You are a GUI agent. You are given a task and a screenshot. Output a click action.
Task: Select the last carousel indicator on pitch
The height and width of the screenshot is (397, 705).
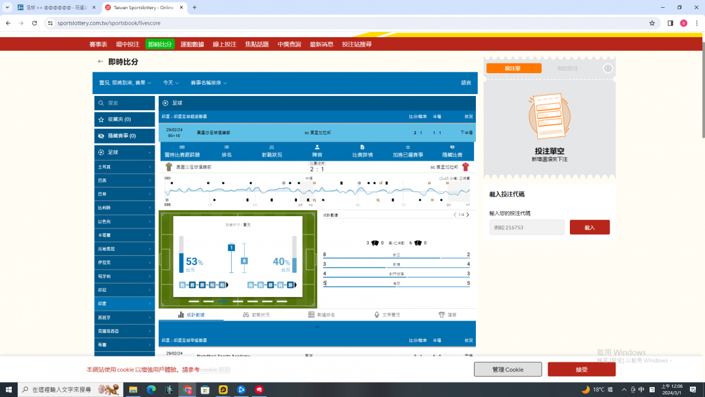pyautogui.click(x=282, y=301)
